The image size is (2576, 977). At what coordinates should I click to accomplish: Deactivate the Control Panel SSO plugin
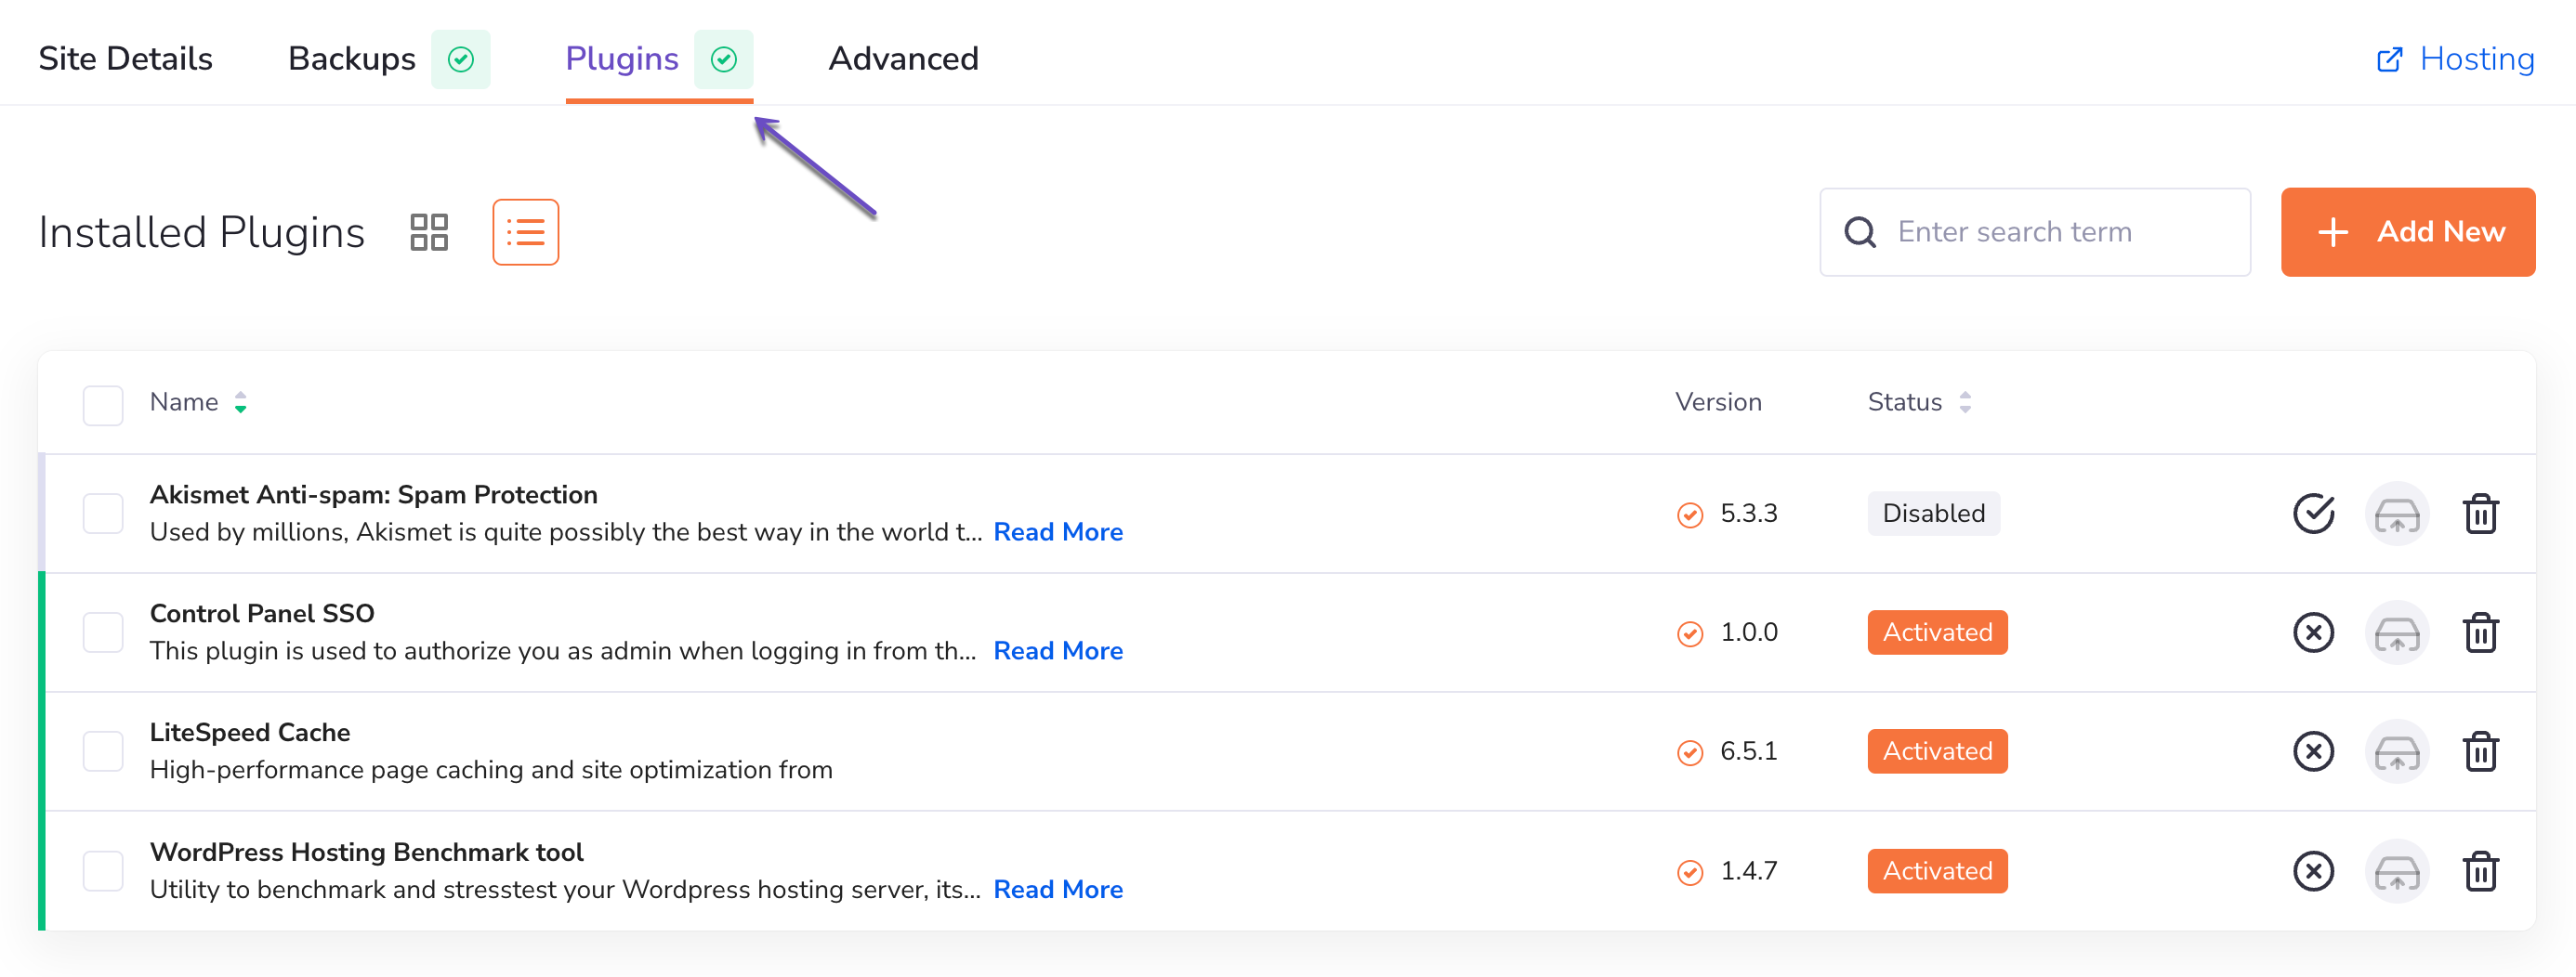[x=2312, y=632]
